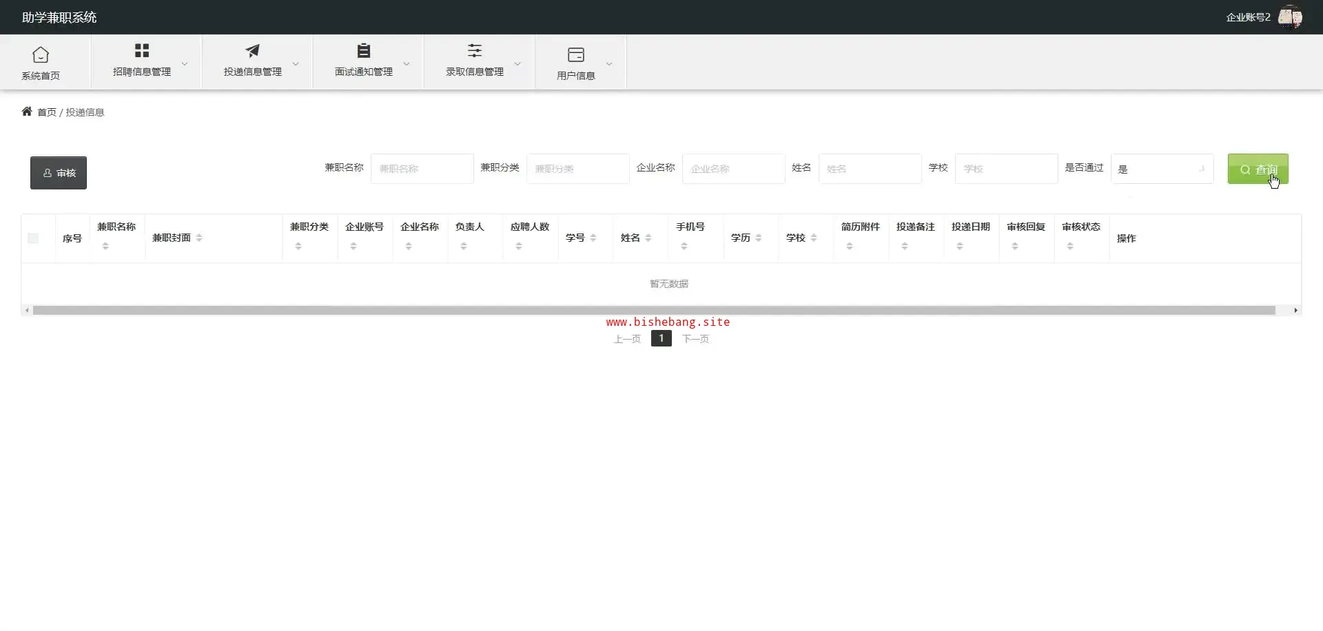Focus the 姓名 search field
This screenshot has width=1323, height=631.
click(870, 169)
